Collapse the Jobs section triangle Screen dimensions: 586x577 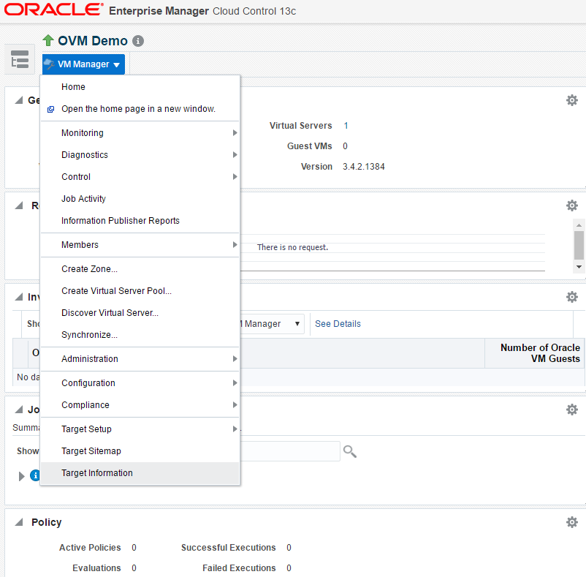pos(19,410)
